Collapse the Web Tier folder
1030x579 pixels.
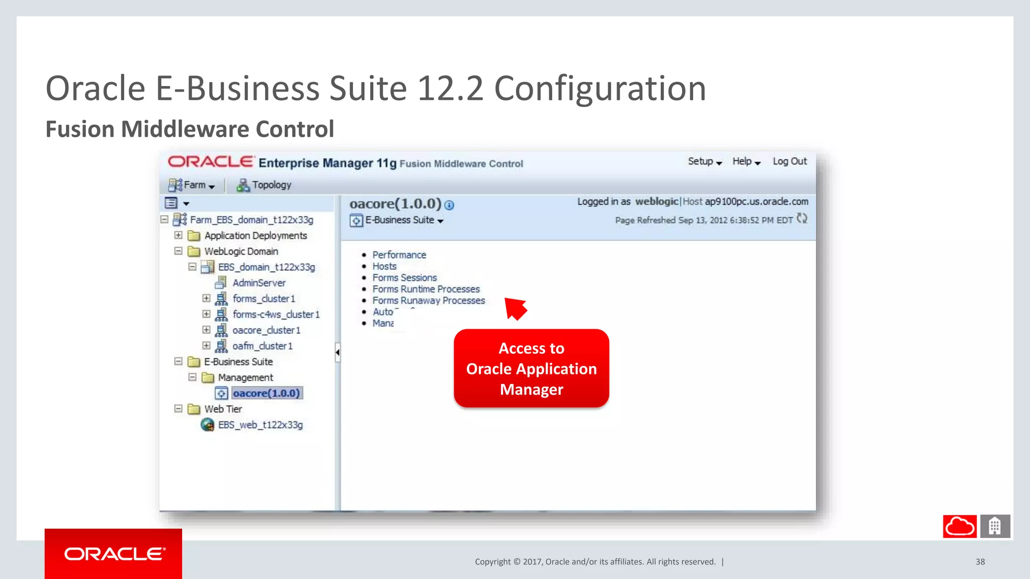[x=178, y=409]
